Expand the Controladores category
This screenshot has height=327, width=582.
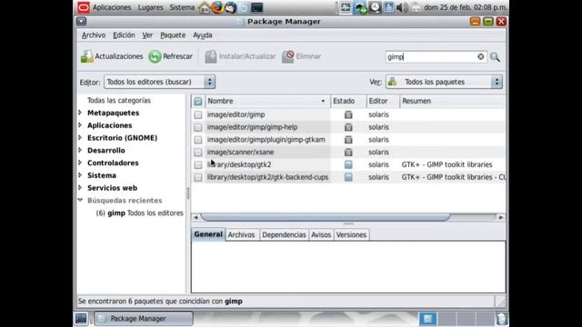coord(80,163)
